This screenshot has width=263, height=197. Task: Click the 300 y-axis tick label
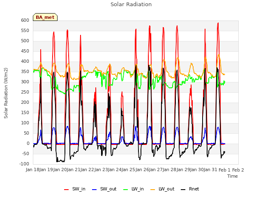point(25,82)
